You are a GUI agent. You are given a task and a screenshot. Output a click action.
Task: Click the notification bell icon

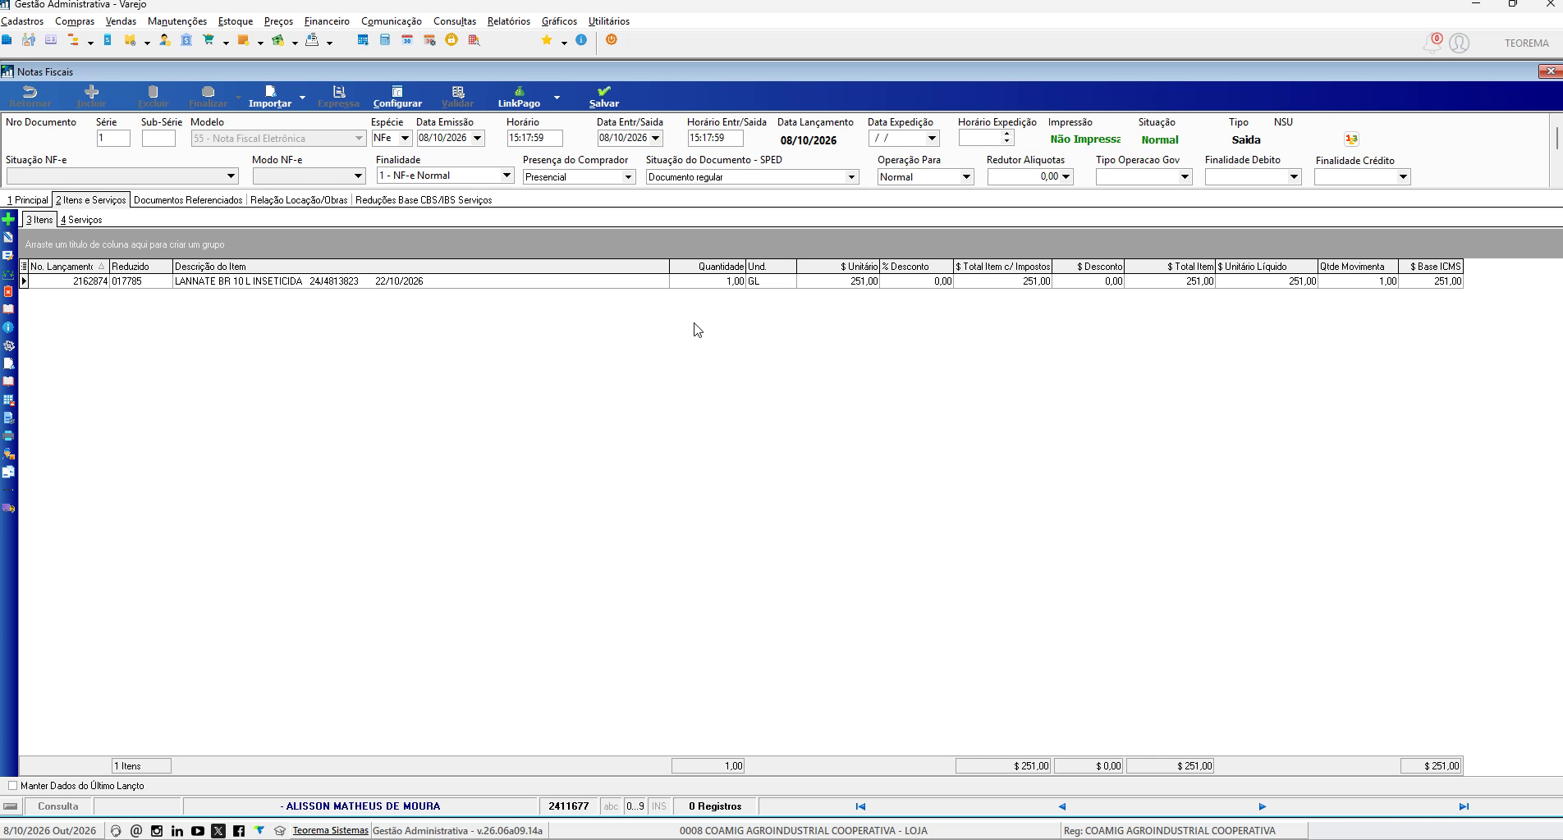pyautogui.click(x=1432, y=43)
